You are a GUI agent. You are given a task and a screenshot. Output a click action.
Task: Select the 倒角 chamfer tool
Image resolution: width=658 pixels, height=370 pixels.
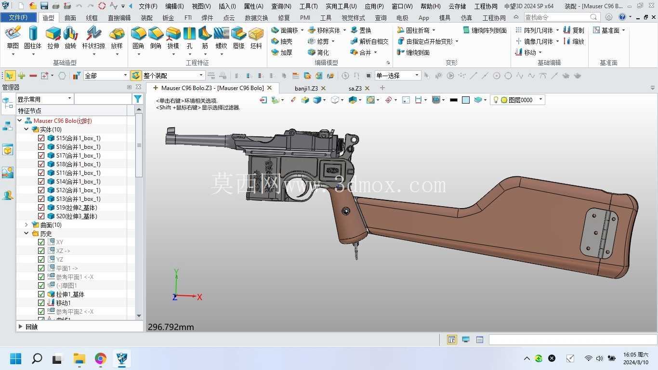[156, 38]
